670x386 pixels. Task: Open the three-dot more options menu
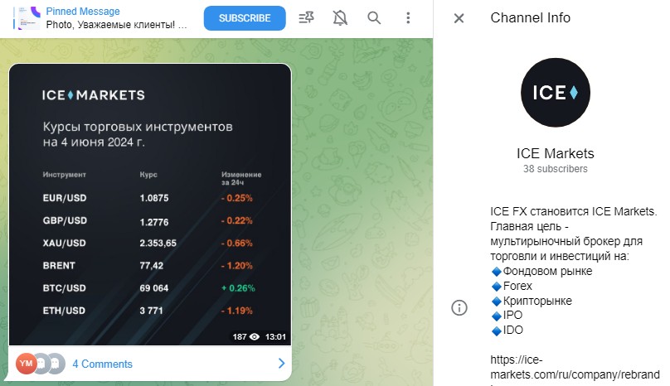point(408,18)
